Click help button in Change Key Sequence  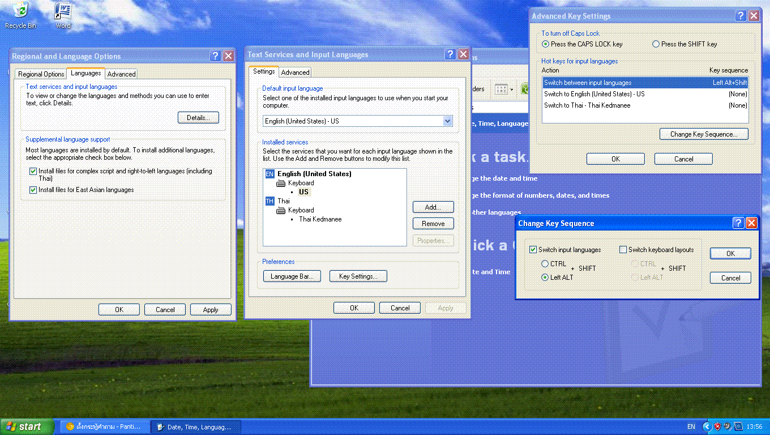[738, 223]
